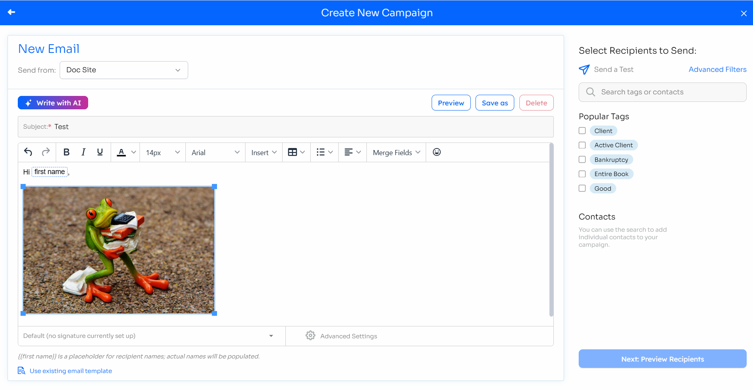This screenshot has width=753, height=390.
Task: Click the editor vertical scrollbar
Action: tap(551, 230)
